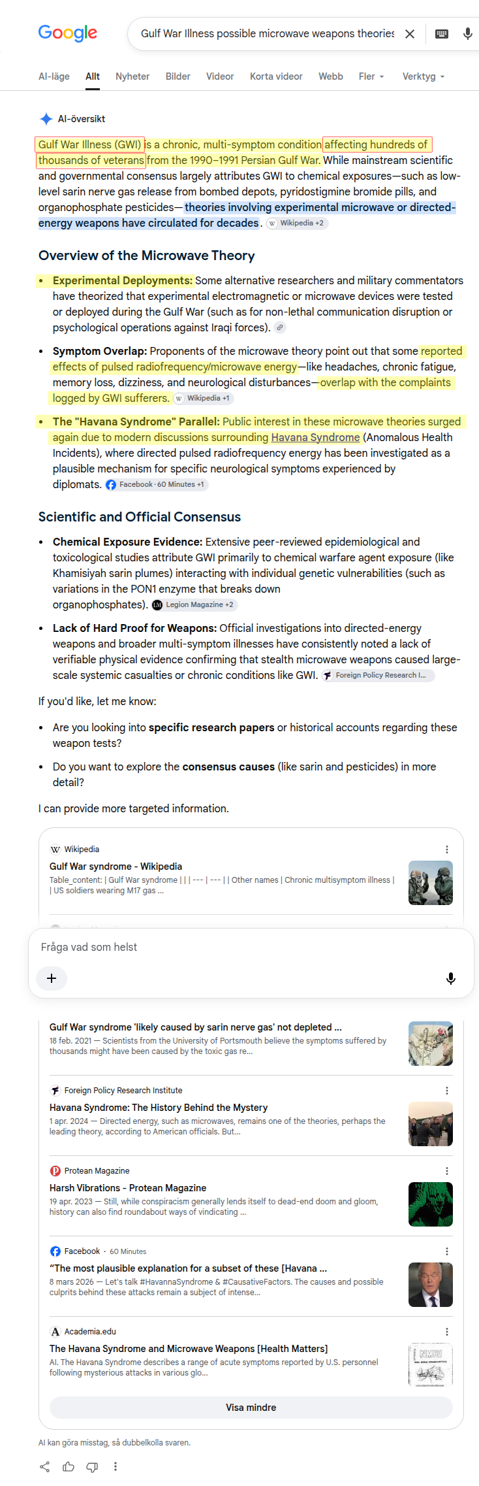
Task: Click the thumbs down feedback icon
Action: [x=92, y=1466]
